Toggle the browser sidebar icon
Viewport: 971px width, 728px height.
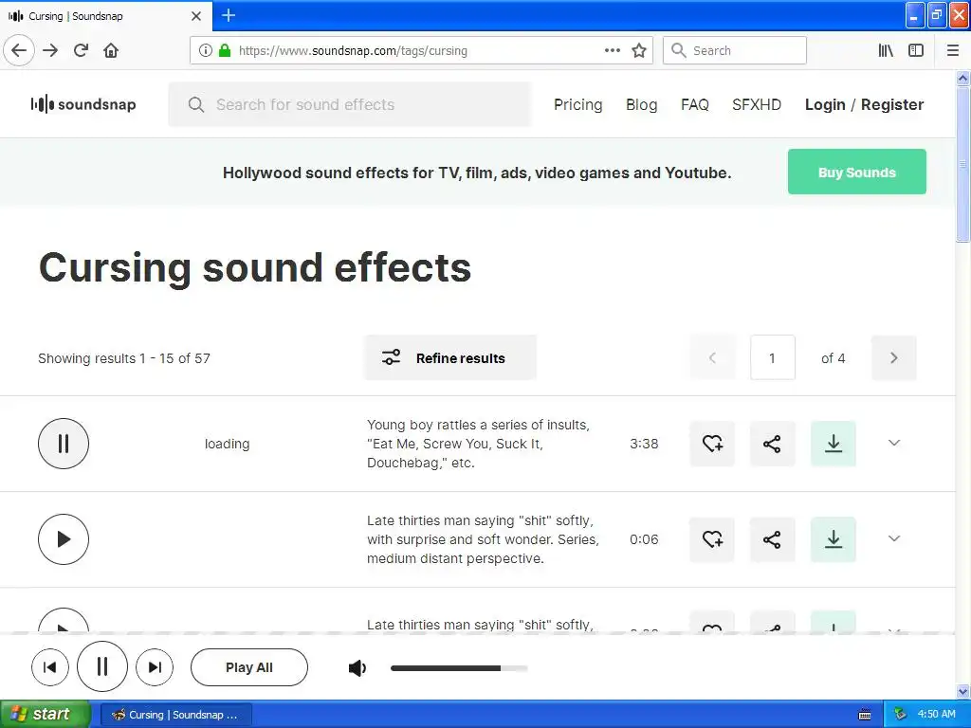(916, 50)
